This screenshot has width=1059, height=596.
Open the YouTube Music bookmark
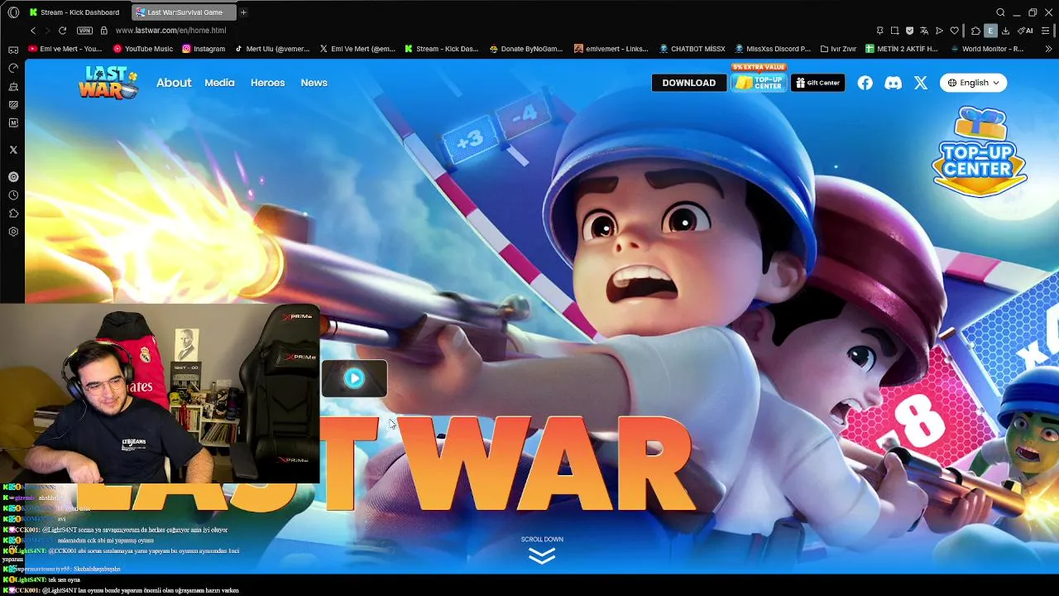point(143,49)
